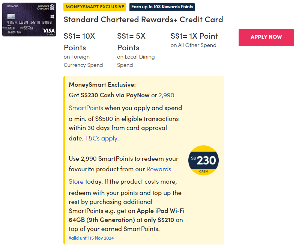Open the Rewards link after 'from our'
Image resolution: width=296 pixels, height=249 pixels.
(159, 169)
